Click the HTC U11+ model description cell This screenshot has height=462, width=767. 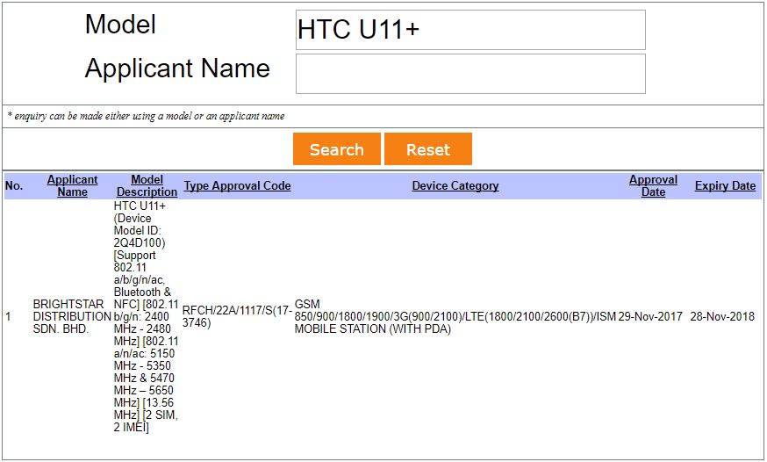pyautogui.click(x=146, y=316)
